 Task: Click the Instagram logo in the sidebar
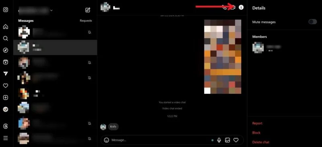coord(6,10)
